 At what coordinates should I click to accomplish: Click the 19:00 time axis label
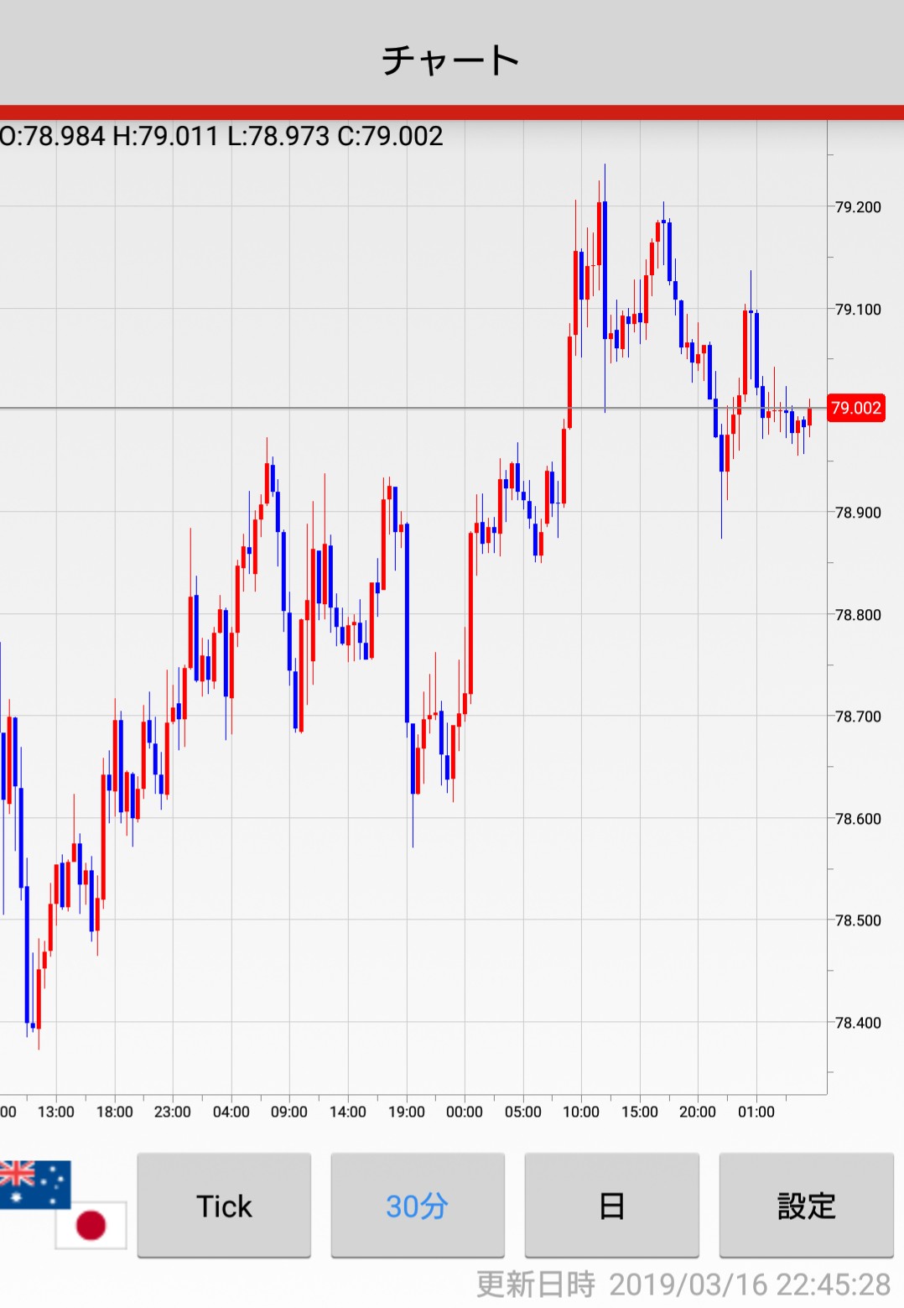pyautogui.click(x=406, y=1112)
